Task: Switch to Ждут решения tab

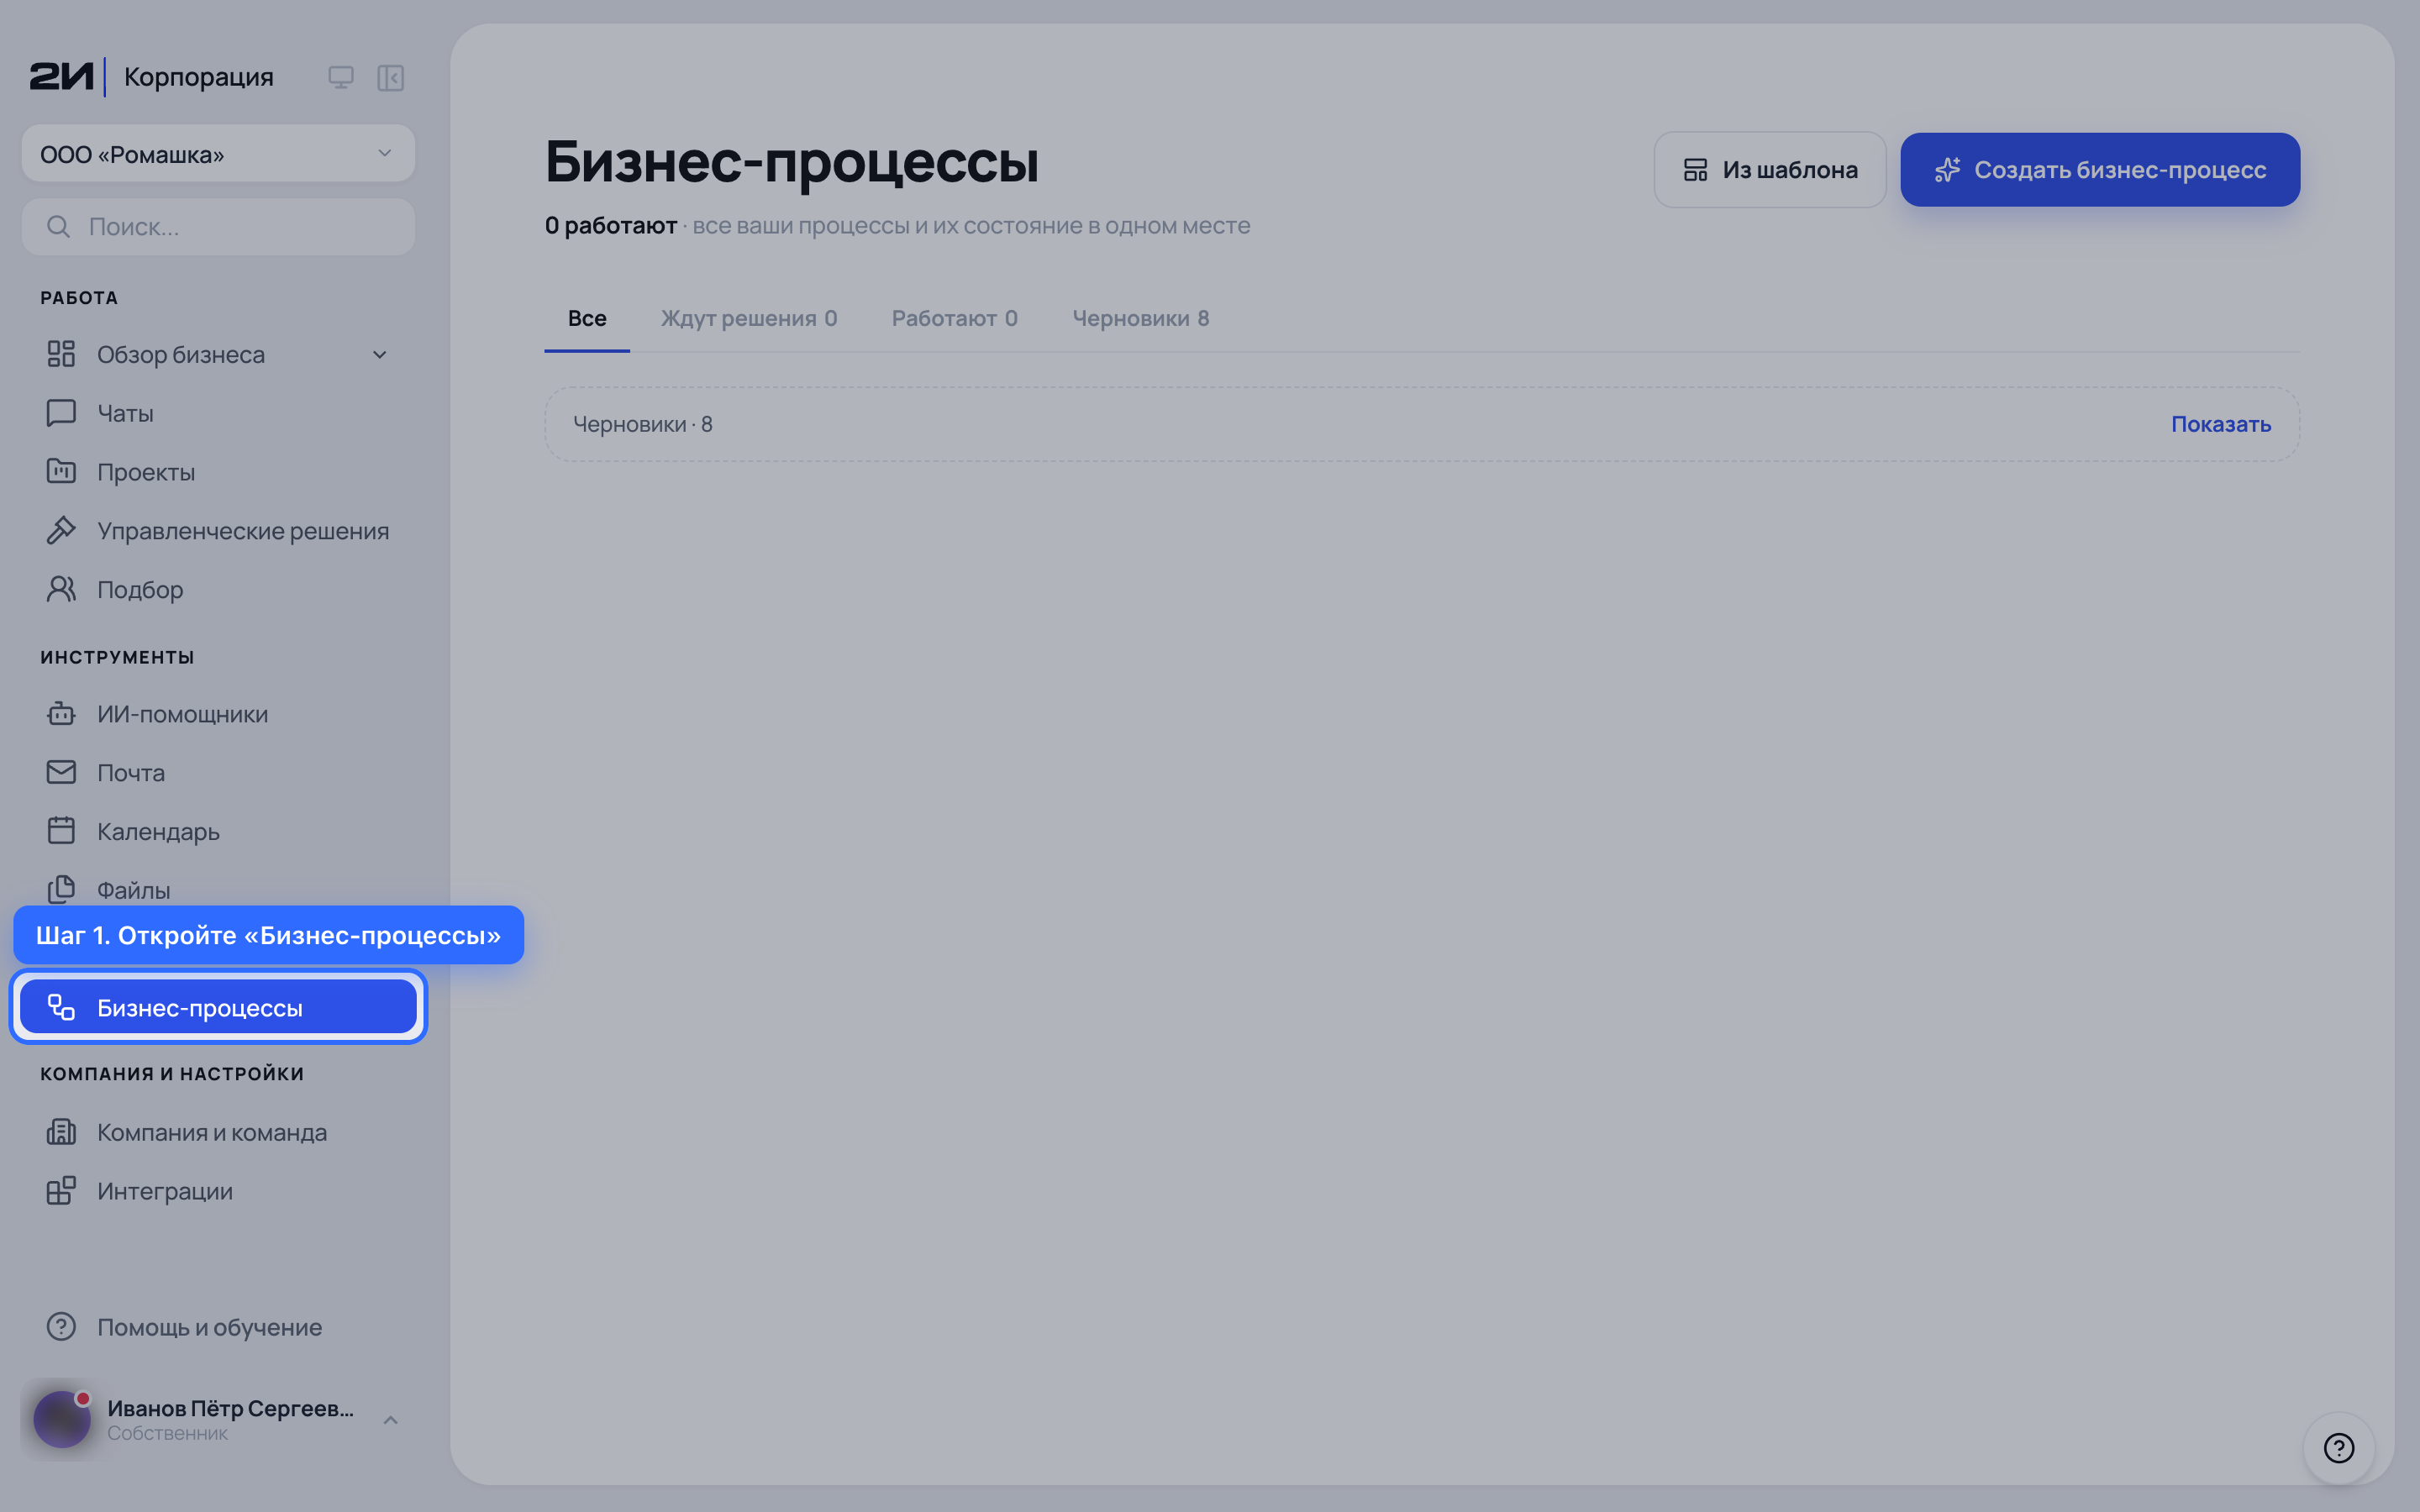Action: tap(748, 318)
